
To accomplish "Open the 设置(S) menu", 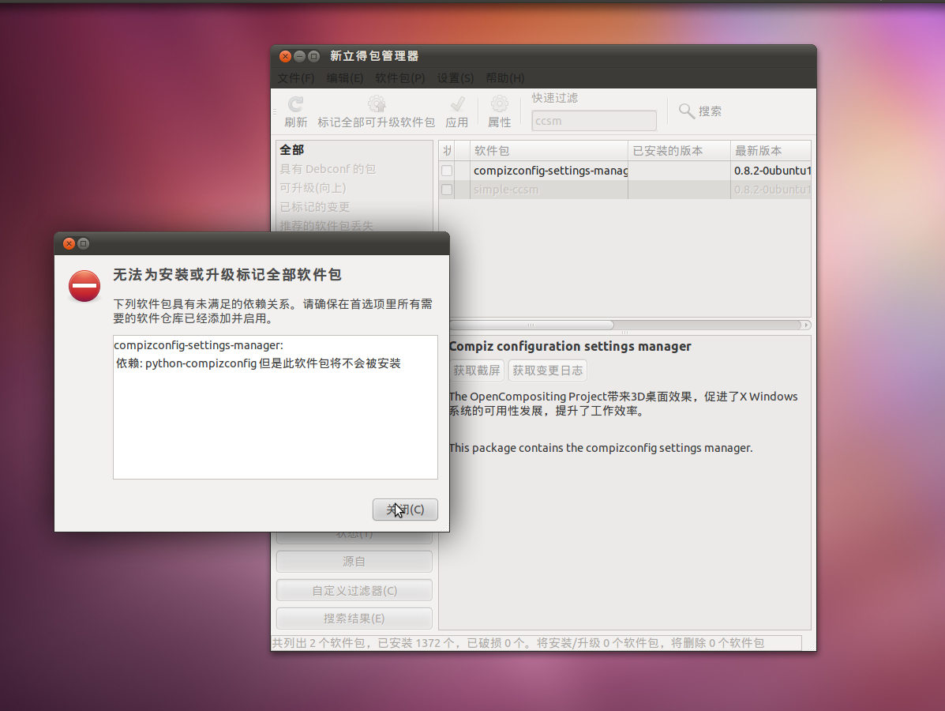I will click(455, 78).
